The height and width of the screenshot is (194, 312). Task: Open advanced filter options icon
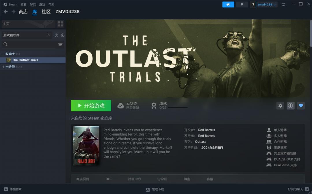(x=60, y=44)
